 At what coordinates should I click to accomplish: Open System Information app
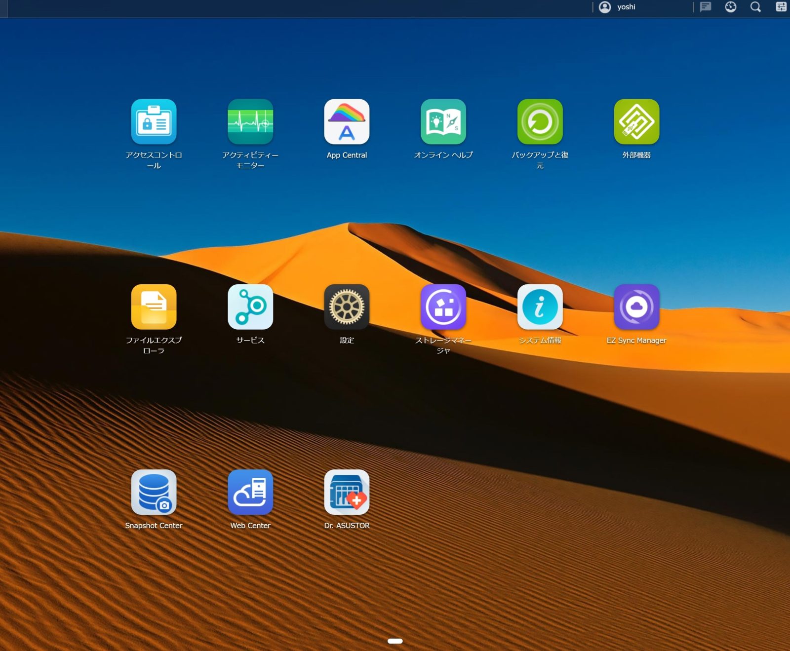540,307
